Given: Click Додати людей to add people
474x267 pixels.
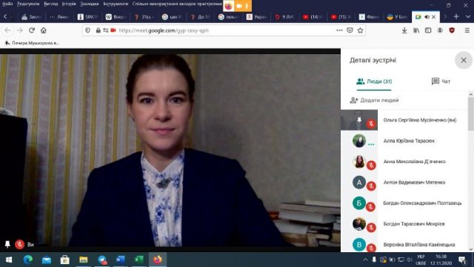Looking at the screenshot, I should 374,100.
